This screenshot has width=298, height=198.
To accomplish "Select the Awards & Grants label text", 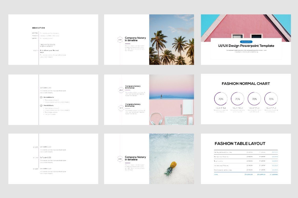I will click(x=49, y=105).
